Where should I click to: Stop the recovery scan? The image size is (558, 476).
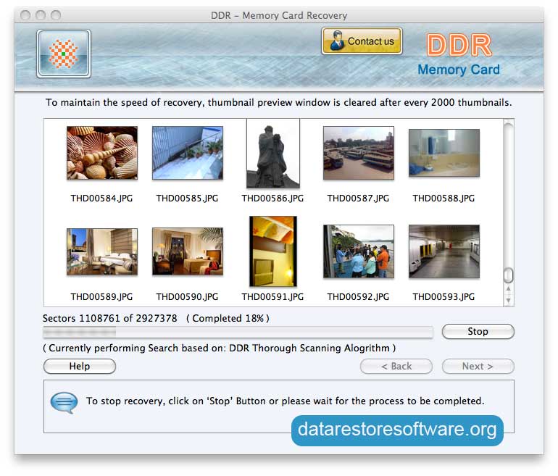tap(478, 332)
